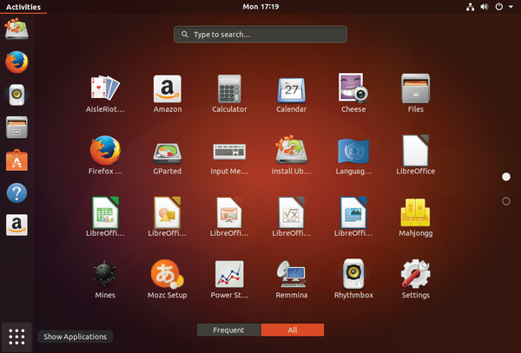Open Help from the dock
The height and width of the screenshot is (353, 521).
pos(16,193)
